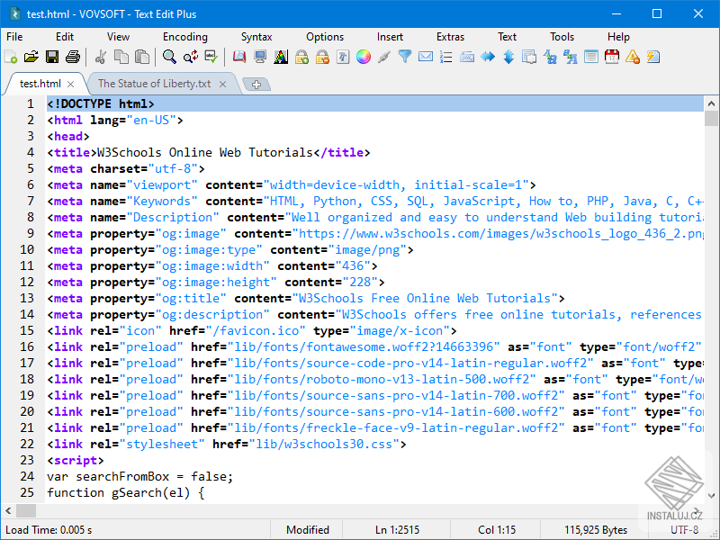
Task: Click the magnifier Find icon
Action: (169, 57)
